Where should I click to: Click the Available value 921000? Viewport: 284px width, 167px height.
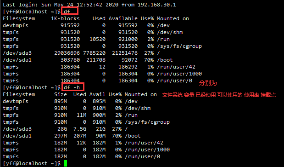pyautogui.click(x=128, y=39)
